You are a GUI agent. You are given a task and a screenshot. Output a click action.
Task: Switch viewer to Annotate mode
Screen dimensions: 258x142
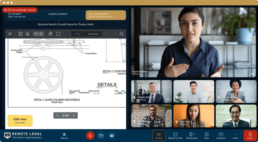(93, 34)
